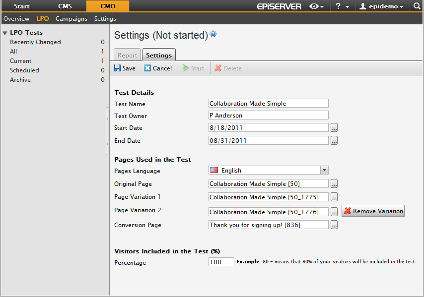Browse for a different Original Page
This screenshot has width=424, height=297.
(x=334, y=183)
